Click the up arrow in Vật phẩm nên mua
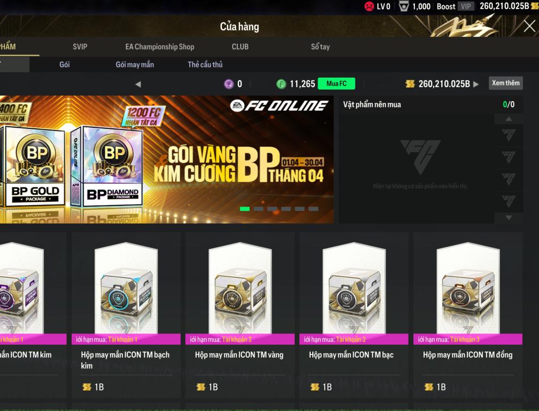The image size is (539, 411). point(509,119)
